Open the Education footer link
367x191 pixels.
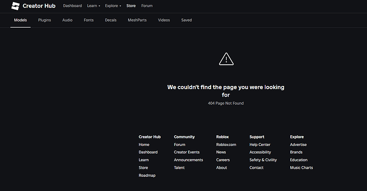point(299,160)
